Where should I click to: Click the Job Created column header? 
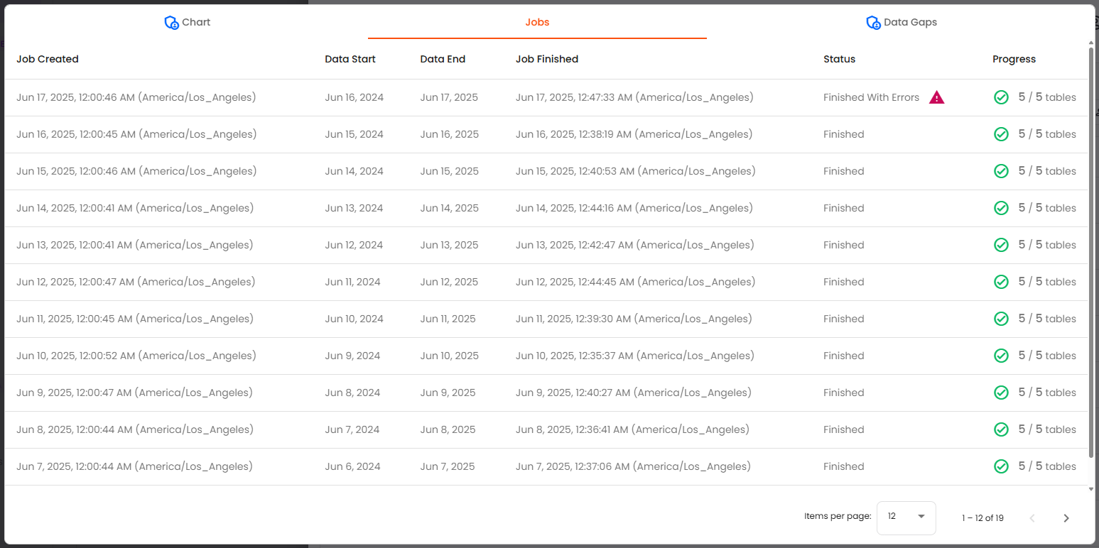pyautogui.click(x=48, y=59)
